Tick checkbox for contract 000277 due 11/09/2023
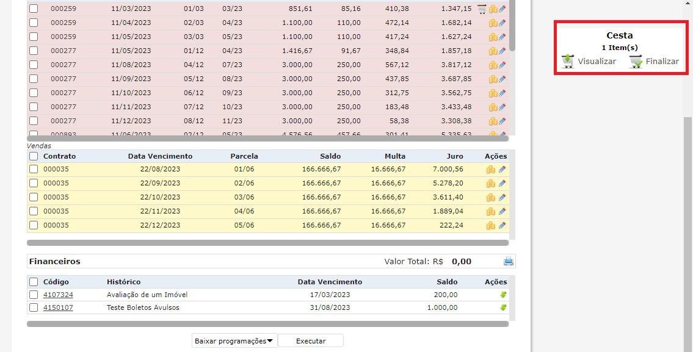 point(34,79)
